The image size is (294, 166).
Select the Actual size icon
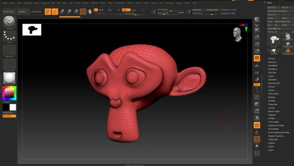[257, 44]
